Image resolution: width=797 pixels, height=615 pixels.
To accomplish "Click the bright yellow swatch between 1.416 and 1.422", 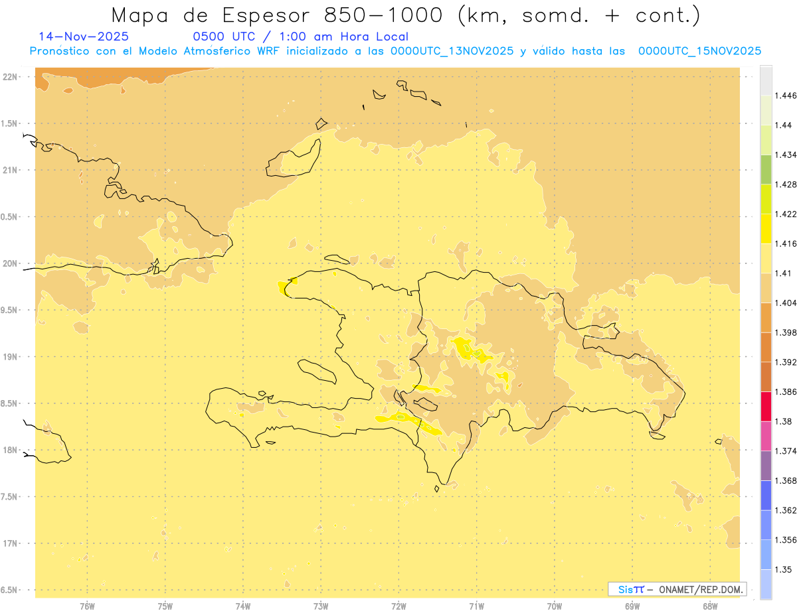I will pyautogui.click(x=766, y=228).
